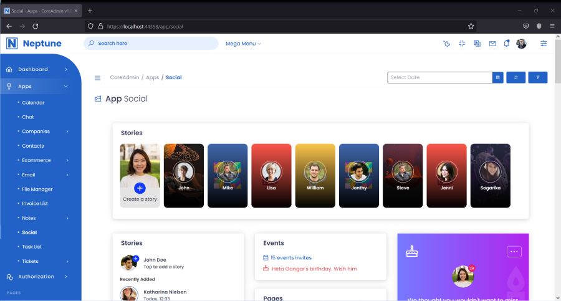Click the page vertical scrollbar
Screen dimensions: 561x301
[x=558, y=61]
